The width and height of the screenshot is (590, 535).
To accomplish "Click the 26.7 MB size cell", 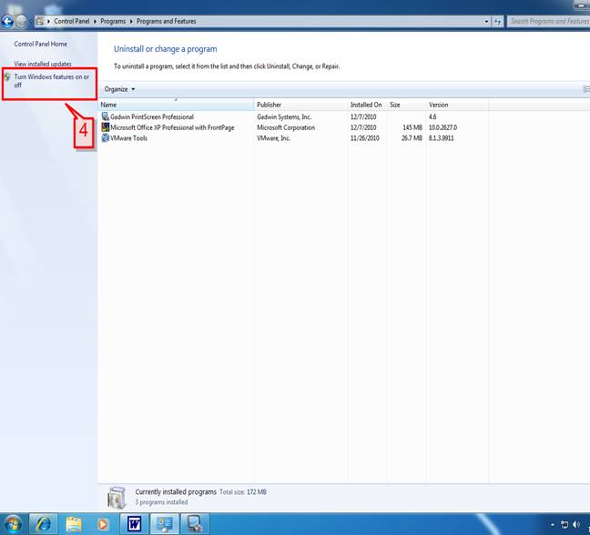I will (412, 138).
